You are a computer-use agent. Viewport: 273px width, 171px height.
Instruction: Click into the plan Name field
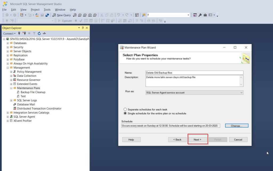click(194, 73)
